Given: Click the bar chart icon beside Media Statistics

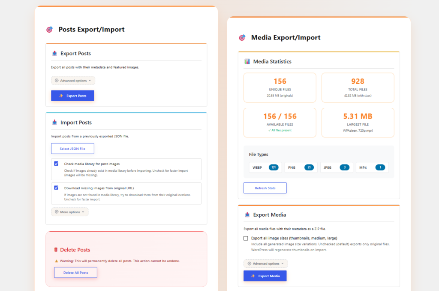Looking at the screenshot, I should tap(247, 61).
